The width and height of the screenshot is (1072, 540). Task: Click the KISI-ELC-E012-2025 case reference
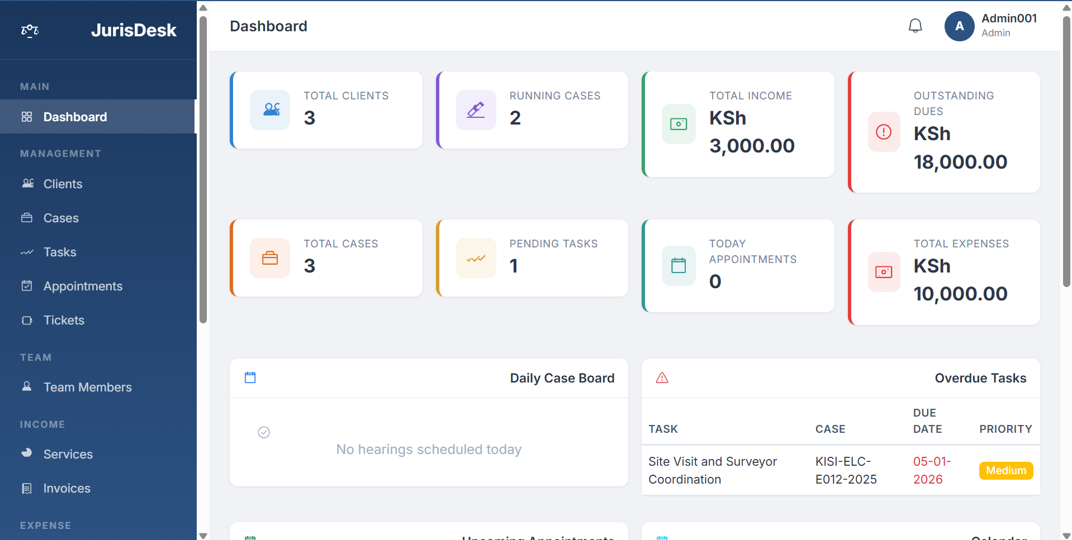pyautogui.click(x=846, y=470)
